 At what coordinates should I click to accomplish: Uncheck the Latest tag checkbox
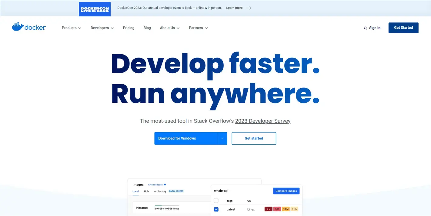(x=216, y=209)
